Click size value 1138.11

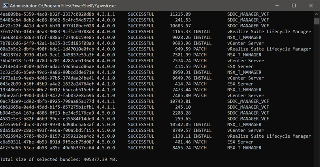click(181, 136)
